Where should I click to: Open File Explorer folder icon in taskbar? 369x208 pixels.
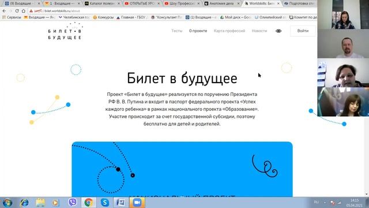pyautogui.click(x=40, y=203)
